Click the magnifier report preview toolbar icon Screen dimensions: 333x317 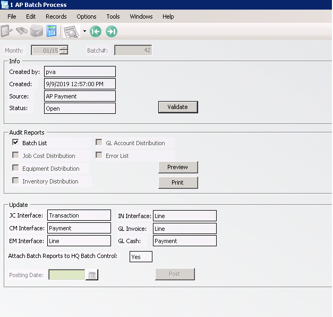(x=72, y=31)
